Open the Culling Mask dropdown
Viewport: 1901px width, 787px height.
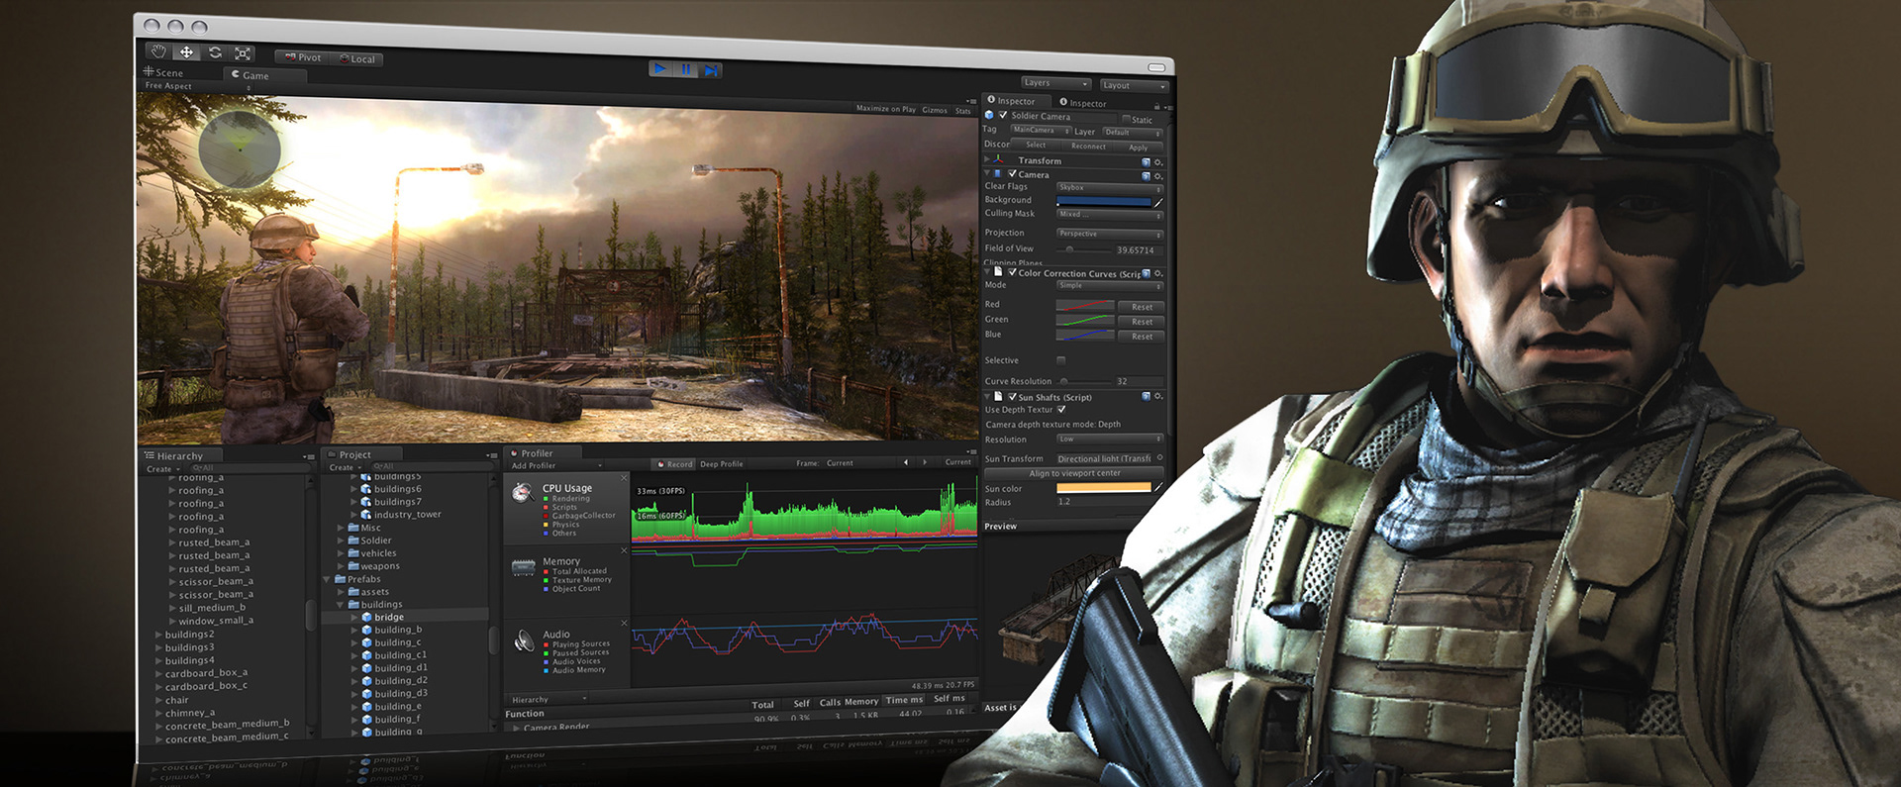coord(1110,214)
